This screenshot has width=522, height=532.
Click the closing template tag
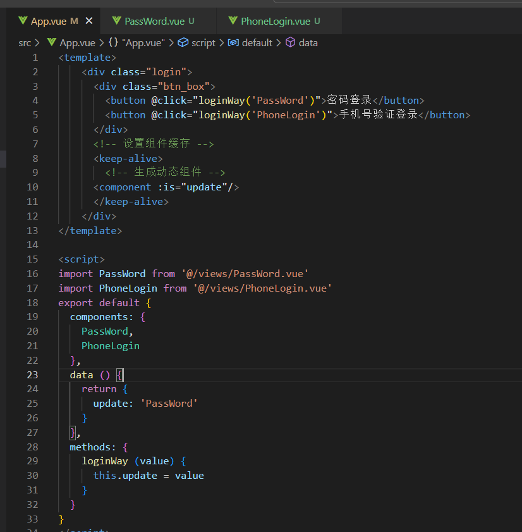pos(90,231)
